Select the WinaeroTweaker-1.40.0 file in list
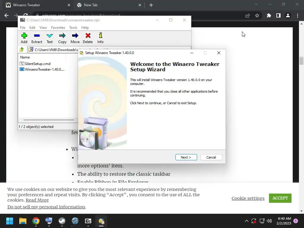The height and width of the screenshot is (228, 304). coord(42,69)
